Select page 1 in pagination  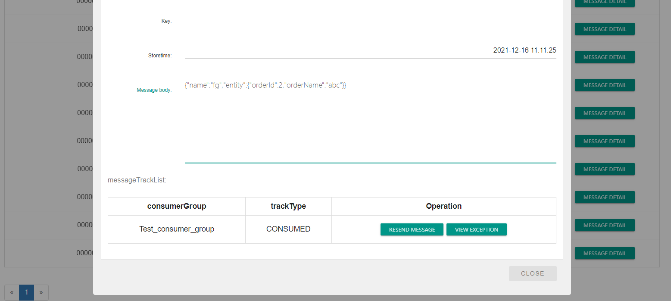pos(26,292)
